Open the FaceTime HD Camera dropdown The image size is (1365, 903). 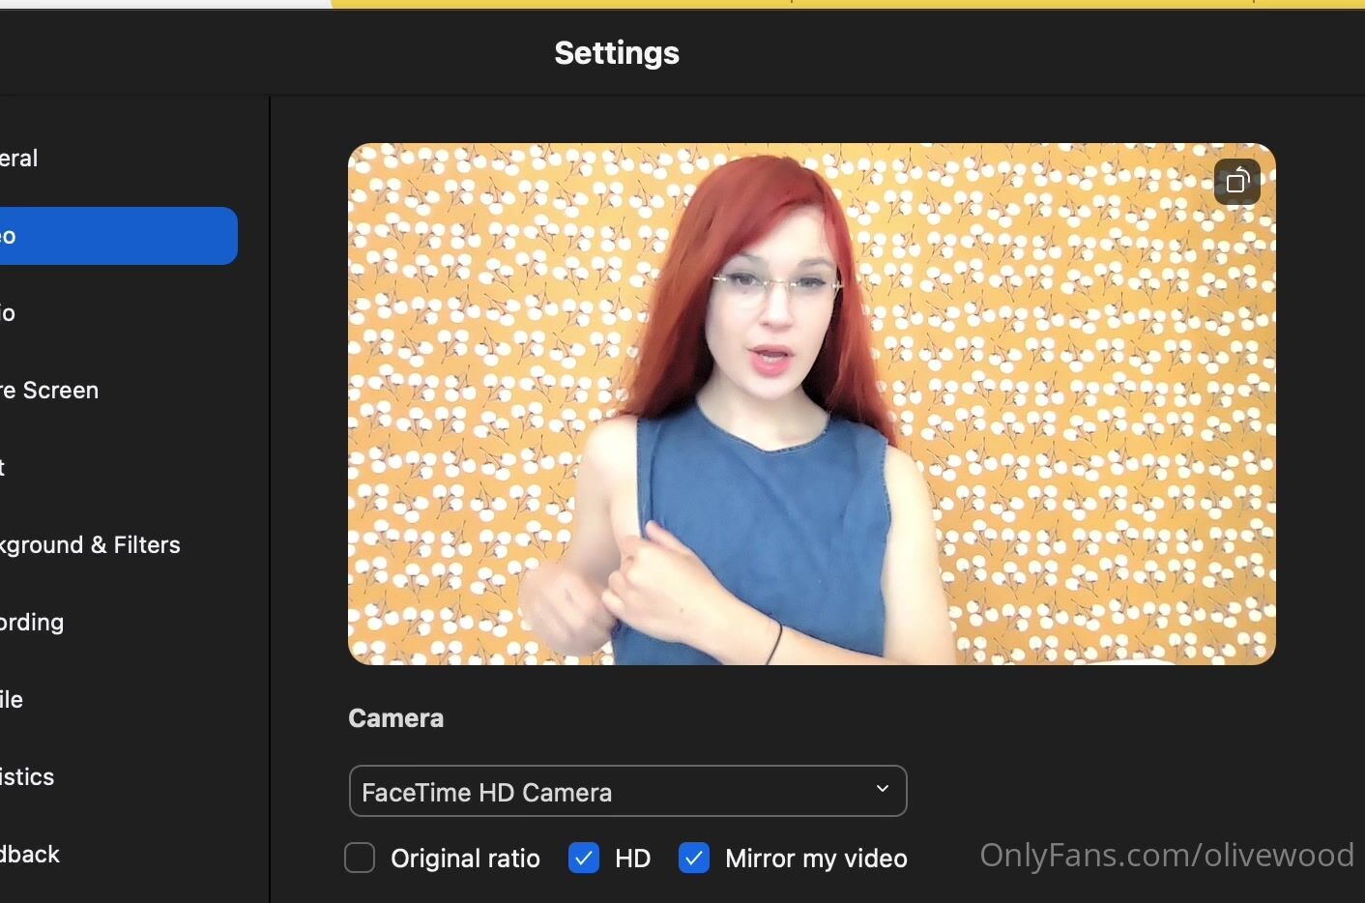626,791
